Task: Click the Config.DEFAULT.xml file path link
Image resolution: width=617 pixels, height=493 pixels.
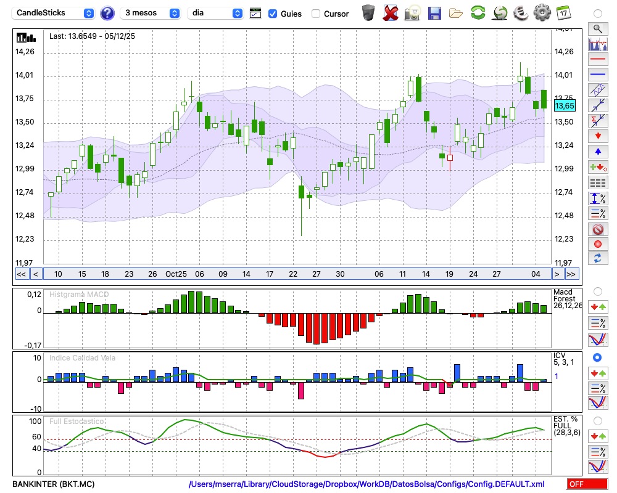Action: (x=366, y=484)
